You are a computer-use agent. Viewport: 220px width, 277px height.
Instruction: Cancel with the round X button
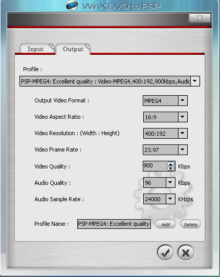pos(186,252)
